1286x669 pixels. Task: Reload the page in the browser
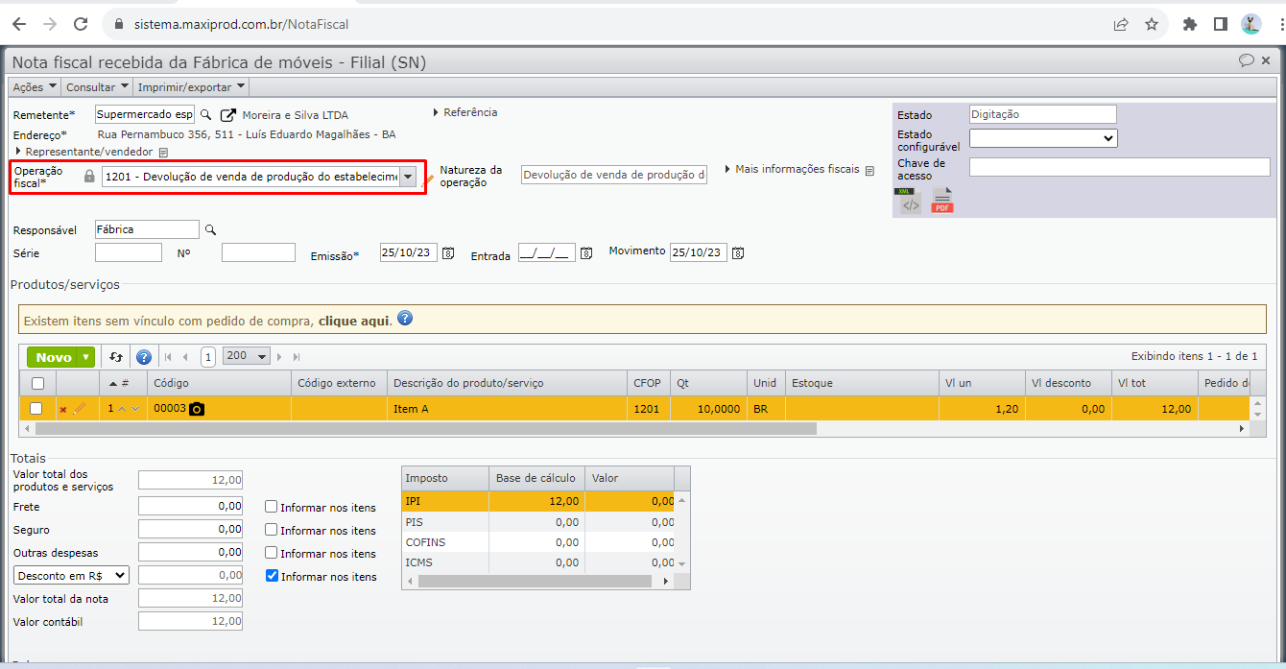pos(81,24)
